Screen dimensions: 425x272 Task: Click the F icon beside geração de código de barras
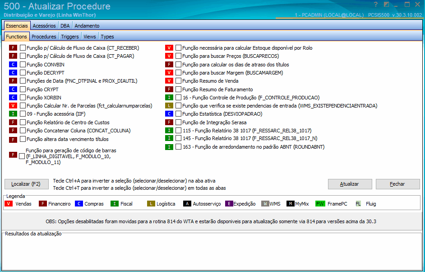pos(13,155)
